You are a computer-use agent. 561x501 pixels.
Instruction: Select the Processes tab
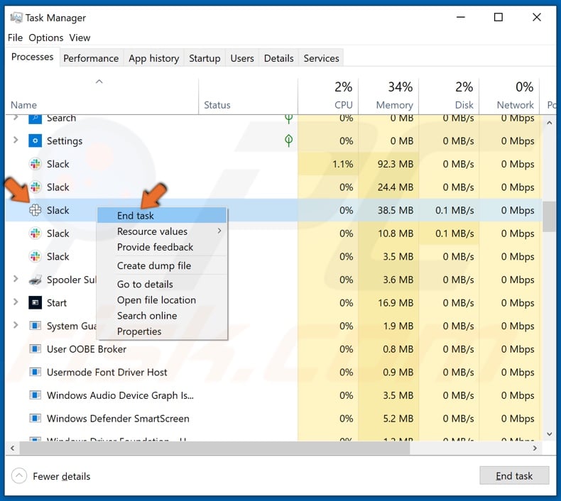click(32, 57)
